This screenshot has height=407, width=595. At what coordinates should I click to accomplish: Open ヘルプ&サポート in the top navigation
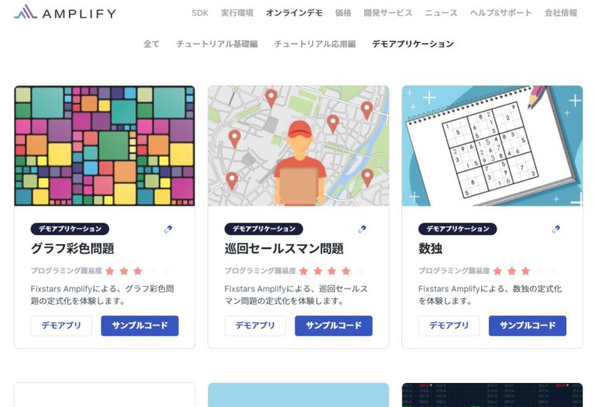pos(501,13)
